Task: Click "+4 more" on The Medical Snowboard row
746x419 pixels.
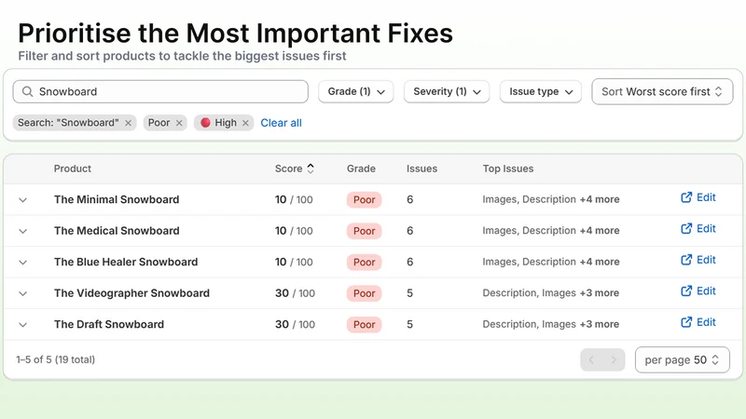Action: 600,231
